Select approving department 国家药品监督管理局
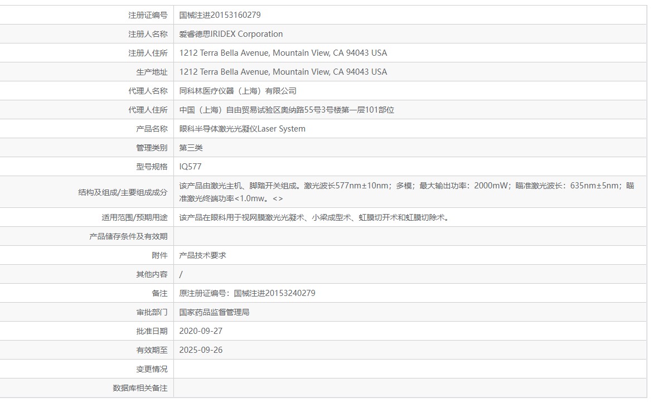 (215, 312)
